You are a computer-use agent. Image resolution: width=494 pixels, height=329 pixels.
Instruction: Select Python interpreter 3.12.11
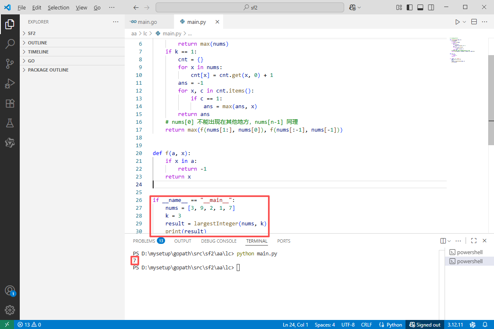coord(455,324)
